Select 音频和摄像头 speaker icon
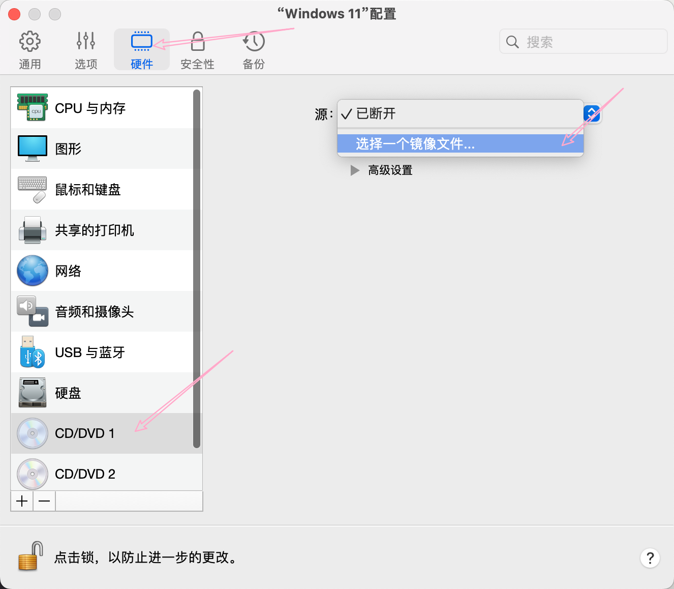 pyautogui.click(x=33, y=311)
